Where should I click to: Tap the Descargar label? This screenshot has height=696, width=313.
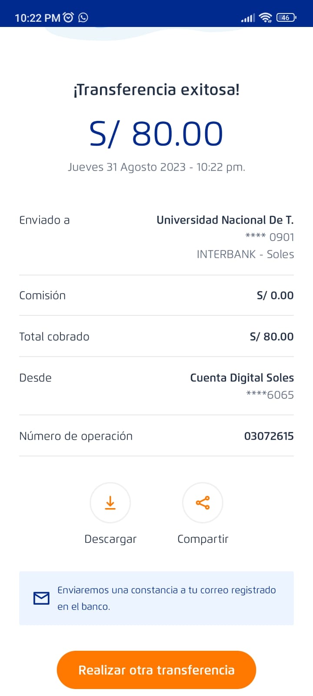tap(110, 539)
